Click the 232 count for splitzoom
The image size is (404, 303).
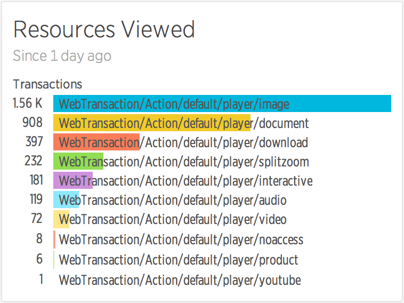(x=34, y=161)
